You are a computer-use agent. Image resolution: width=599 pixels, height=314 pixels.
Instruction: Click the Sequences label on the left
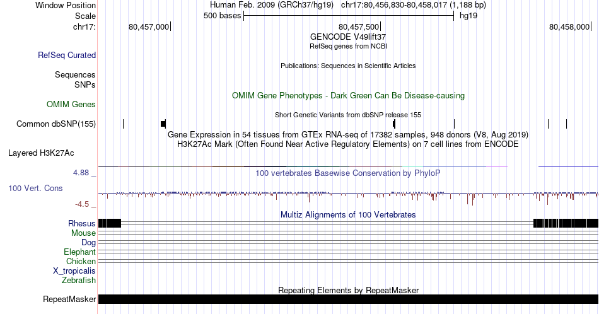[x=75, y=74]
